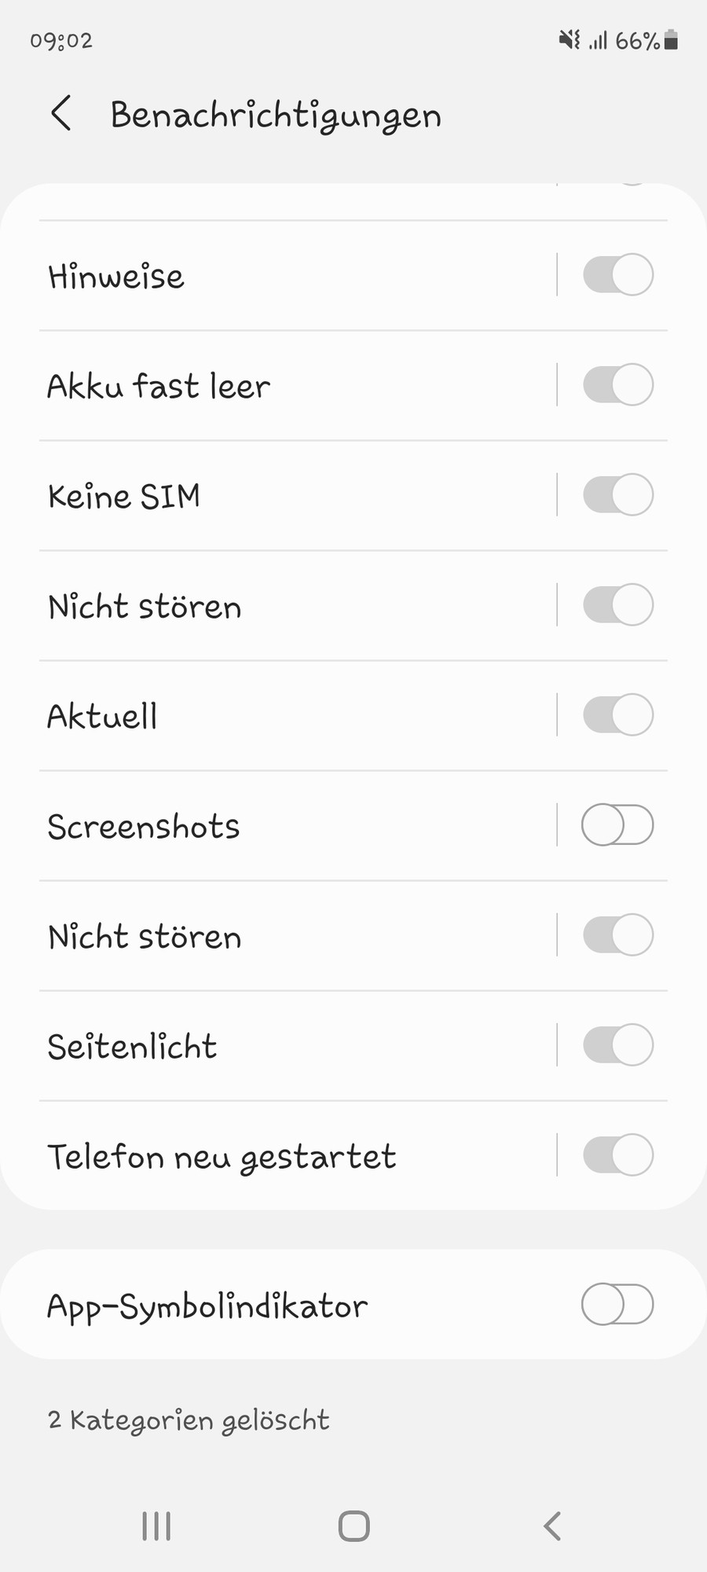
Task: Tap the clock in the status bar
Action: coord(61,40)
